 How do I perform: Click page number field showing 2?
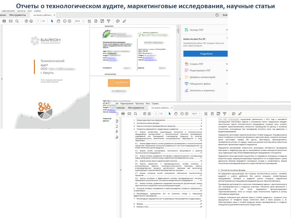pos(38,21)
